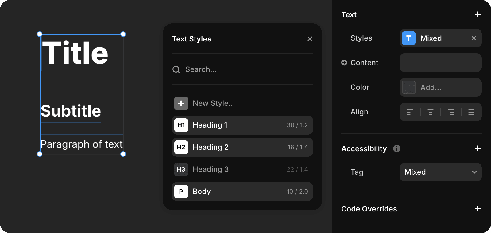
Task: Set text alignment to right
Action: 451,112
